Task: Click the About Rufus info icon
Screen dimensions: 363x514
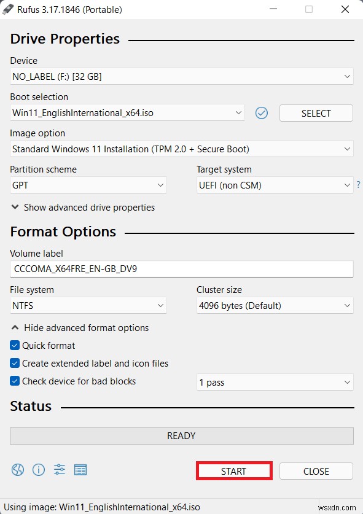Action: (x=39, y=470)
